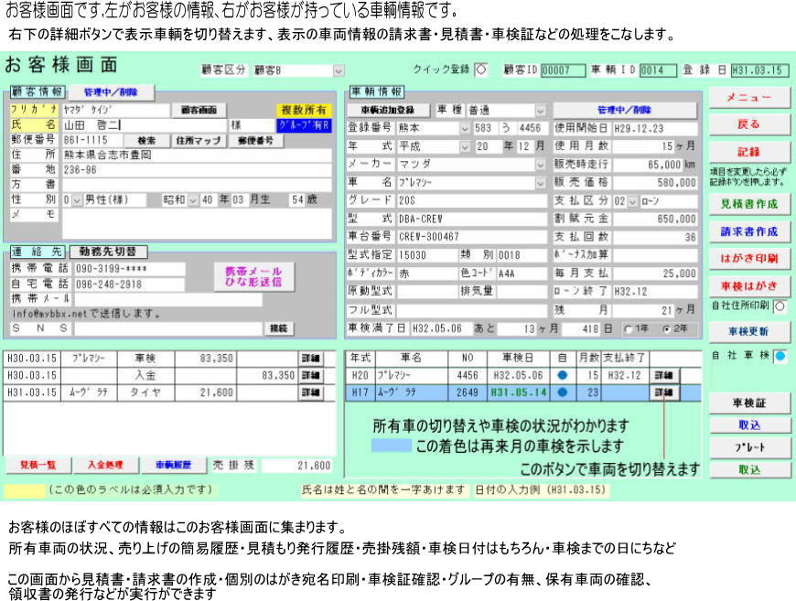Toggle the 自 blue dot in プレマシー row
This screenshot has height=601, width=796.
click(x=562, y=376)
